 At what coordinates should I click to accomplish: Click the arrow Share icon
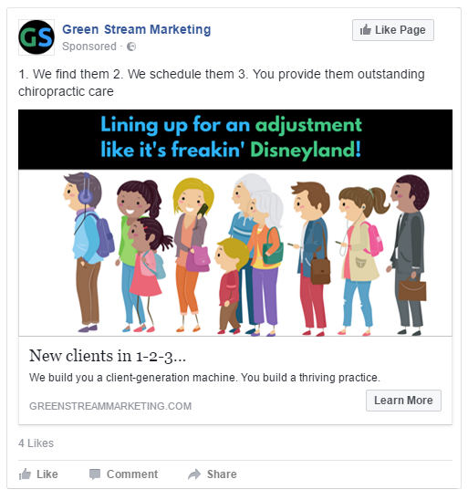[194, 474]
